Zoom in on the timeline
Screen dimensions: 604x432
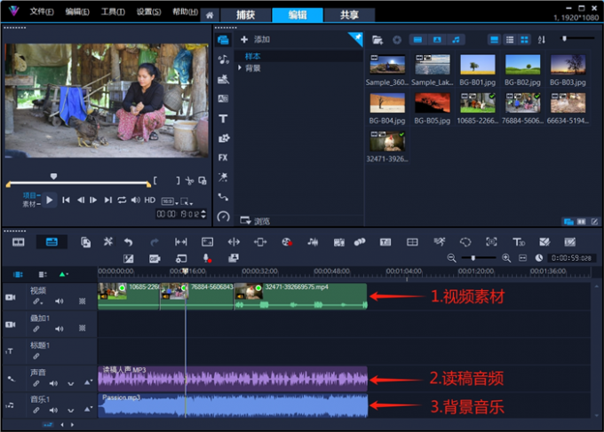click(x=506, y=258)
